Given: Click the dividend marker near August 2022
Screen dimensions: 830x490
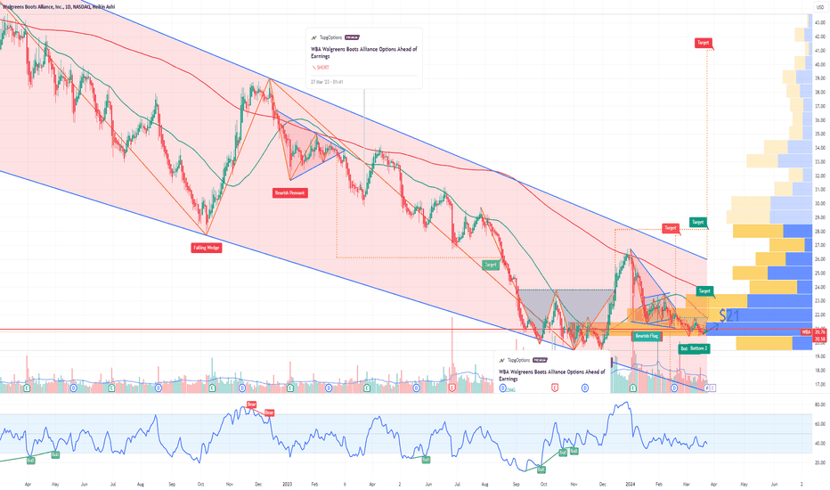Looking at the screenshot, I should (x=159, y=388).
